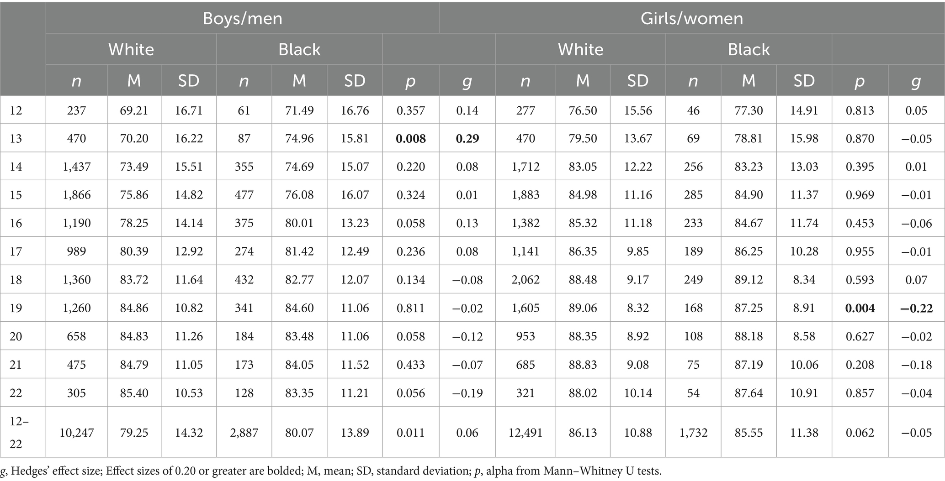Click the cell showing 1,732

click(693, 432)
